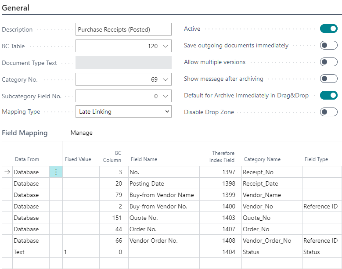Viewport: 342px width, 269px height.
Task: Select the Fixed Value cell in Text row
Action: (81, 252)
